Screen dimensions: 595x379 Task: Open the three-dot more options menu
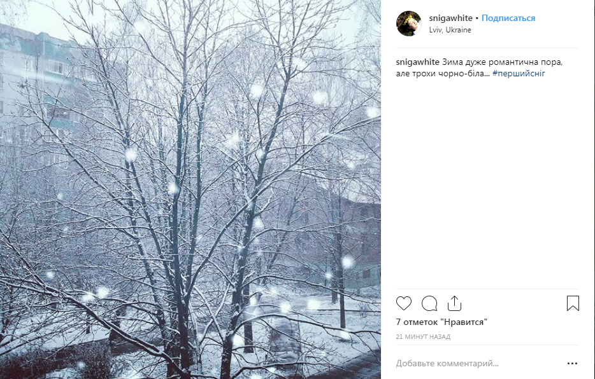pyautogui.click(x=572, y=364)
